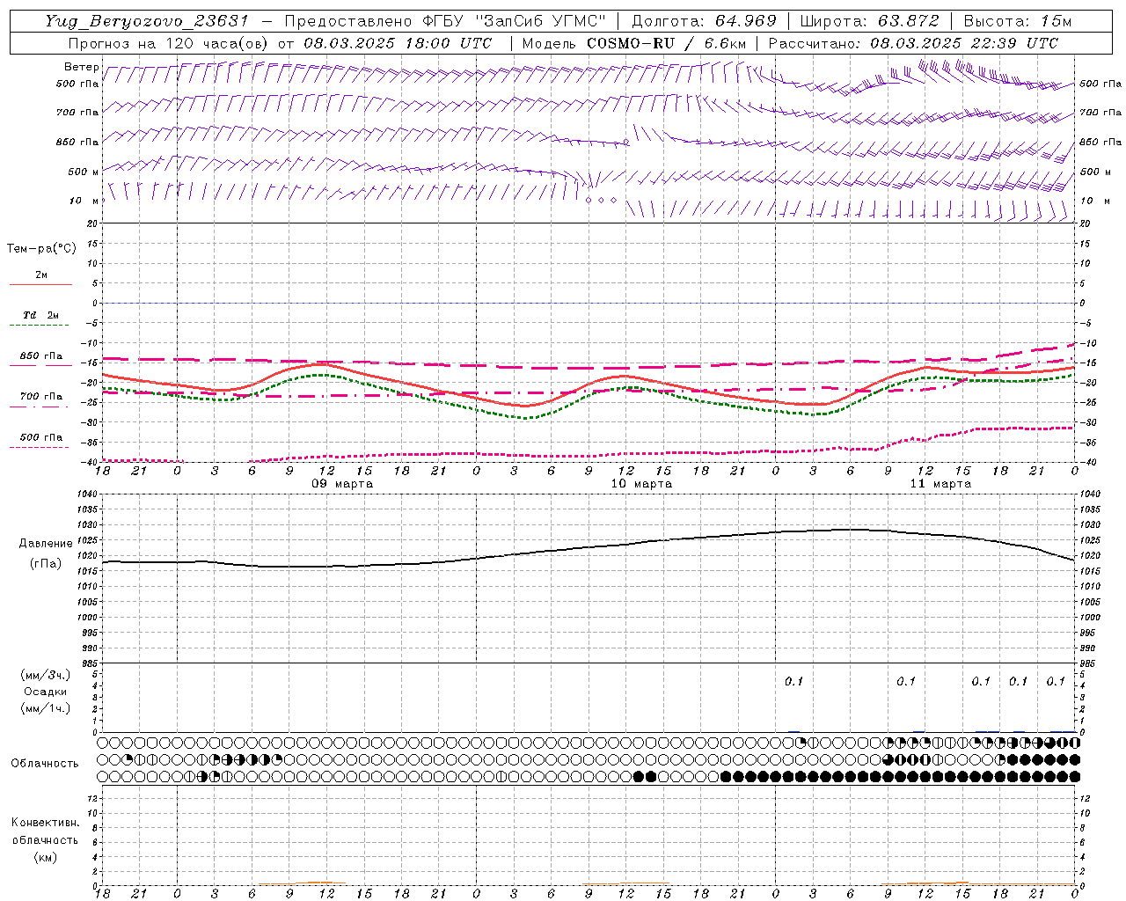Select the (км) convective cloud unit label
This screenshot has width=1126, height=901.
[x=45, y=857]
